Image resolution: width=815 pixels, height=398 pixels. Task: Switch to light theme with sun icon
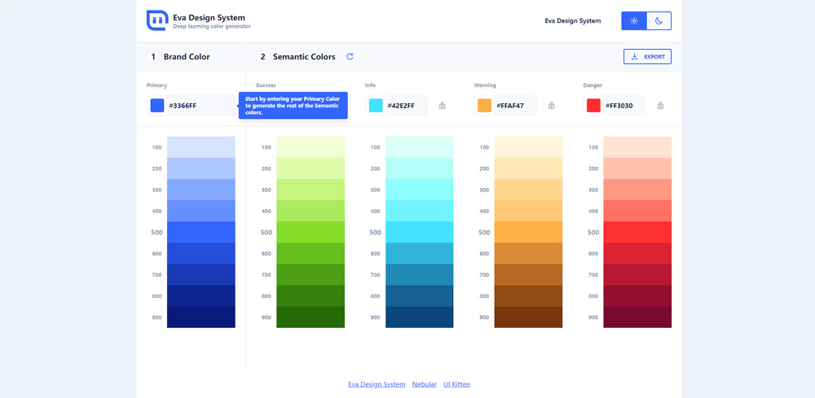coord(634,21)
